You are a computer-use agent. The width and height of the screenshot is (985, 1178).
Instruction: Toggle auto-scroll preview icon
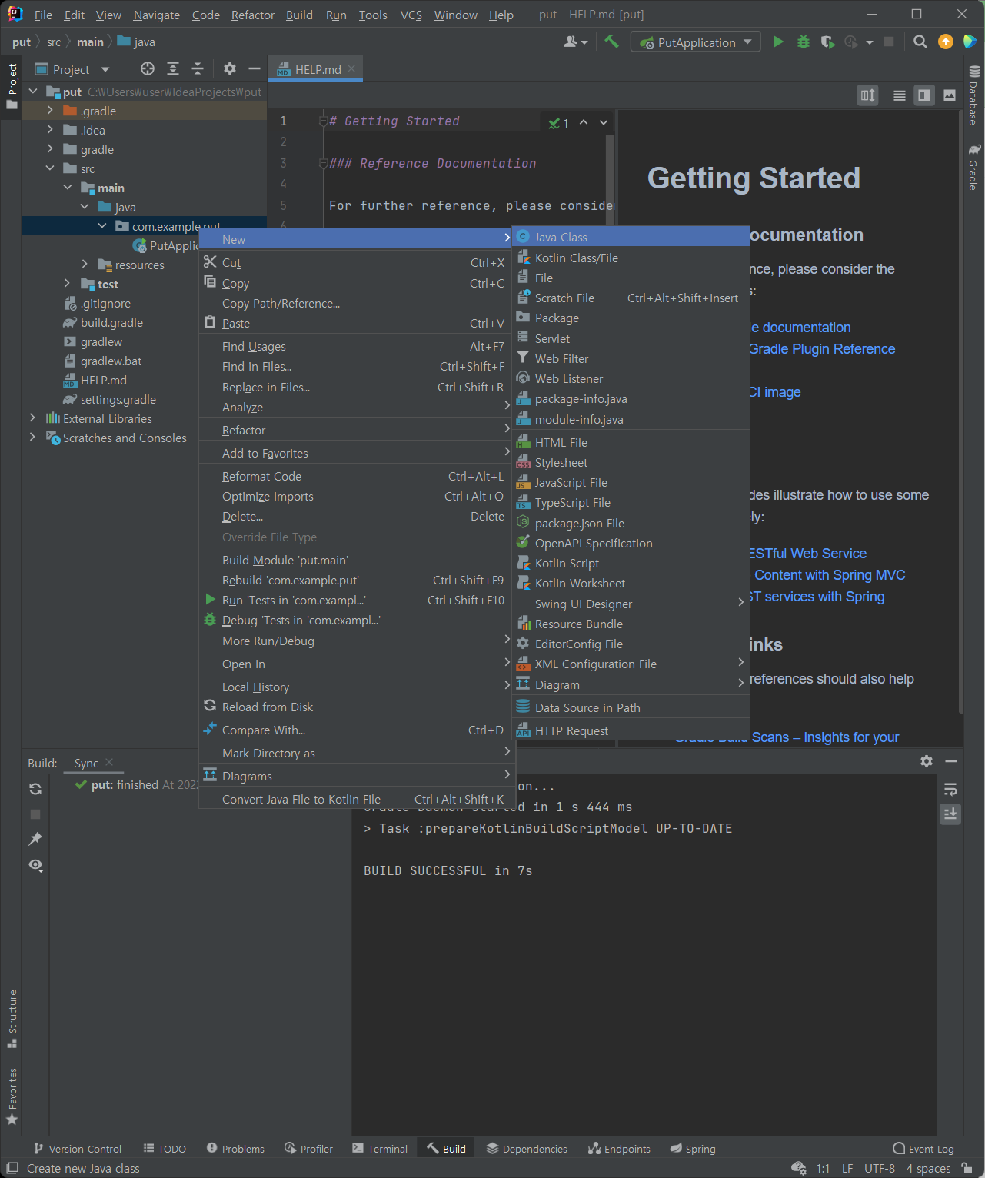pos(868,95)
